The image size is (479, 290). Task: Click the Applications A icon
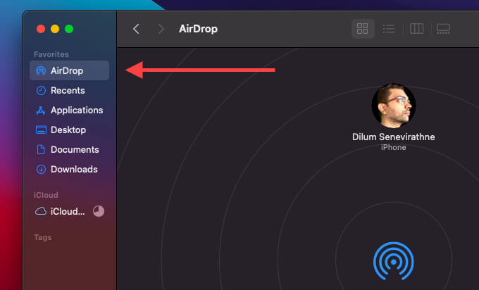41,111
